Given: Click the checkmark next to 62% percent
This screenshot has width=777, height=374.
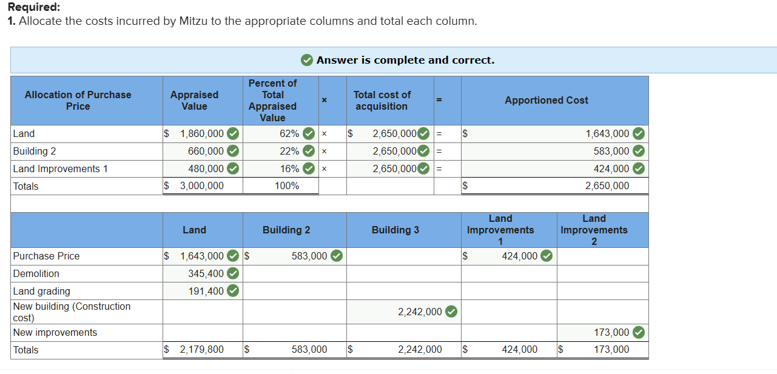Looking at the screenshot, I should (309, 134).
